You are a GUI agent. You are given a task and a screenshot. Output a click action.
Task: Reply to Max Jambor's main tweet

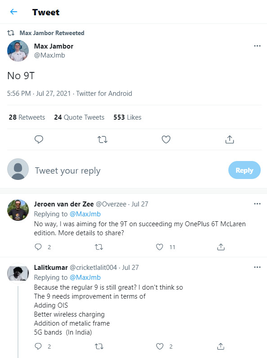(x=39, y=139)
